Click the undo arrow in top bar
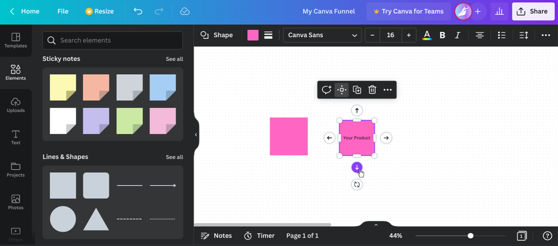558x246 pixels. [x=138, y=11]
